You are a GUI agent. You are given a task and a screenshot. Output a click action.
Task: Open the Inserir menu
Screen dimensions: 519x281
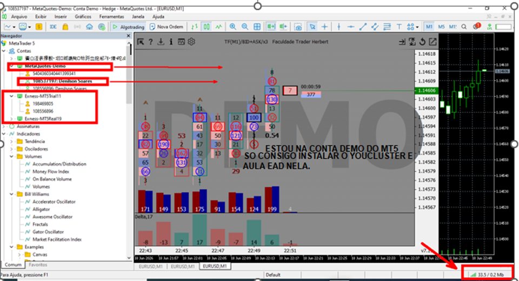[61, 16]
